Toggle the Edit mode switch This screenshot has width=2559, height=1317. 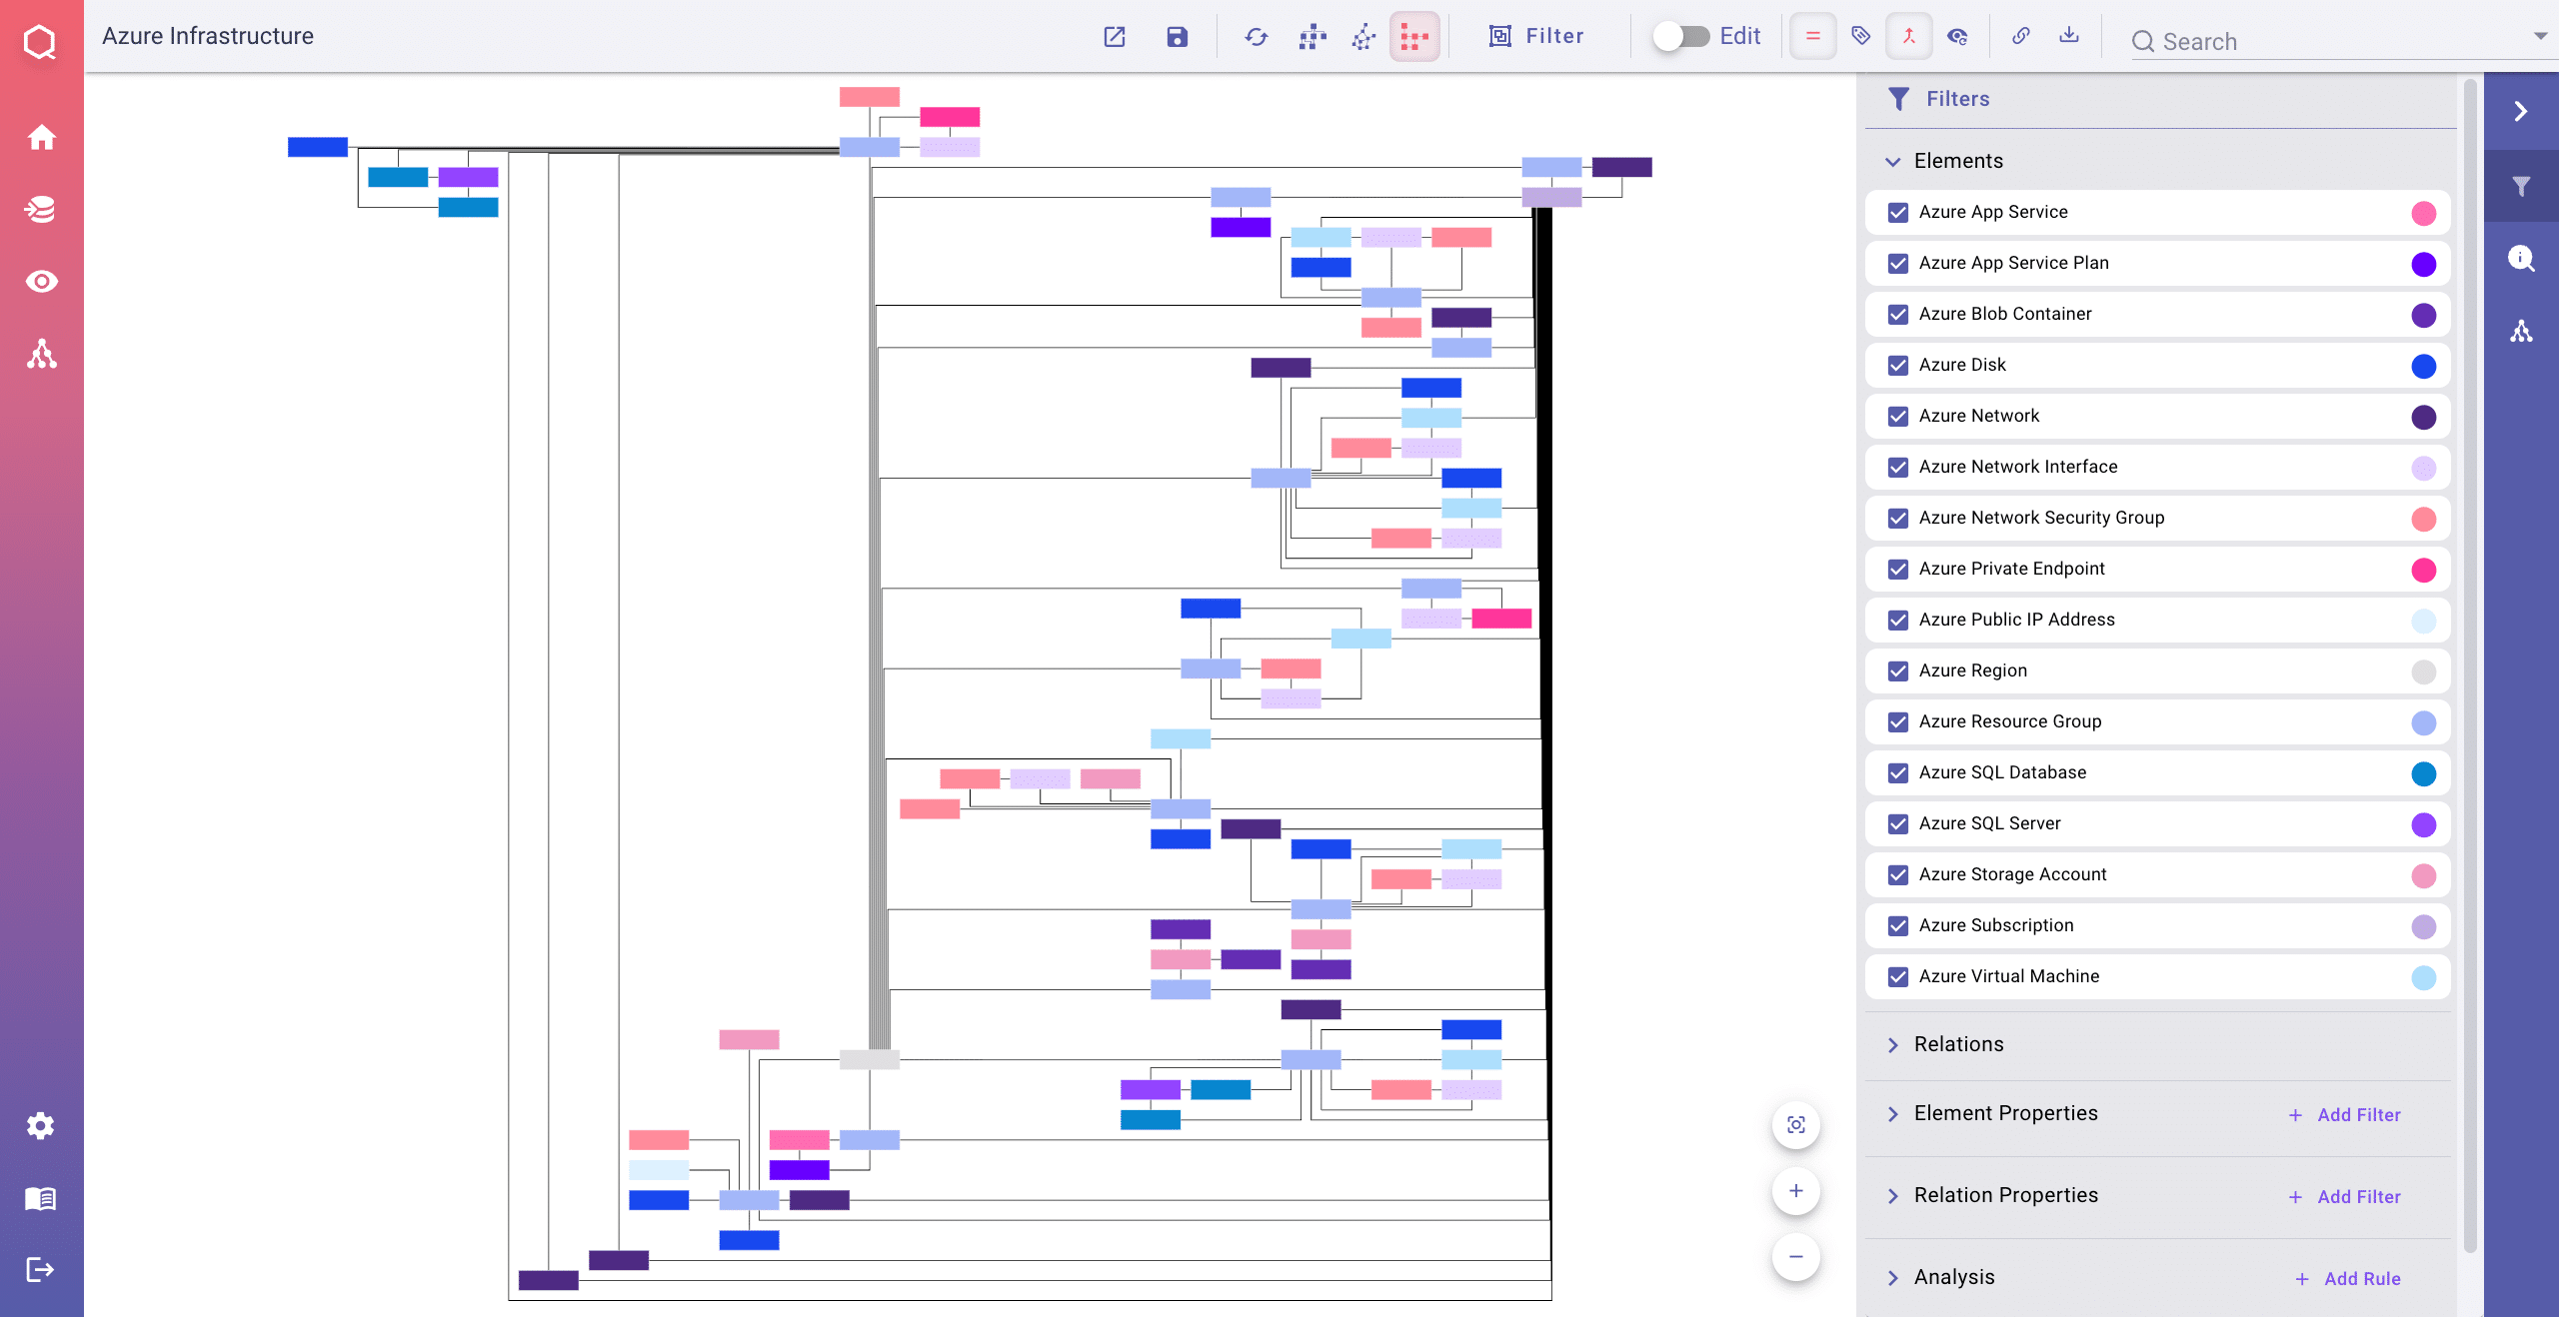tap(1680, 36)
